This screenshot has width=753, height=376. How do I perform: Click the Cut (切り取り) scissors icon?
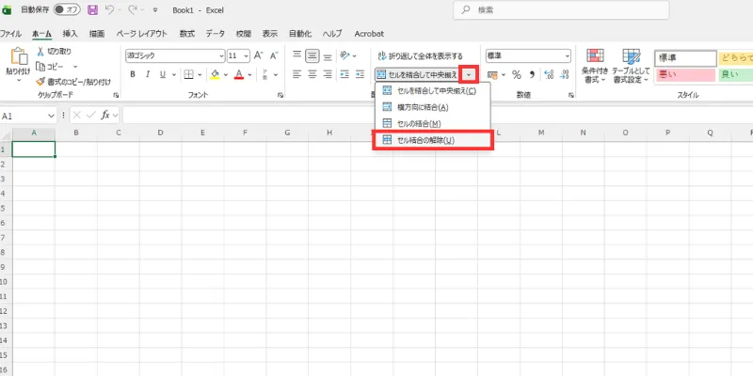[x=40, y=52]
